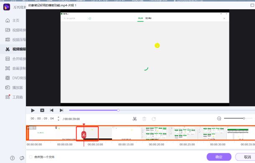
Task: Click the zoom out magnifier icon
Action: [219, 119]
